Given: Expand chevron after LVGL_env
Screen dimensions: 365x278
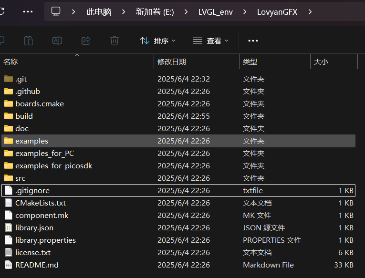Looking at the screenshot, I should (245, 11).
